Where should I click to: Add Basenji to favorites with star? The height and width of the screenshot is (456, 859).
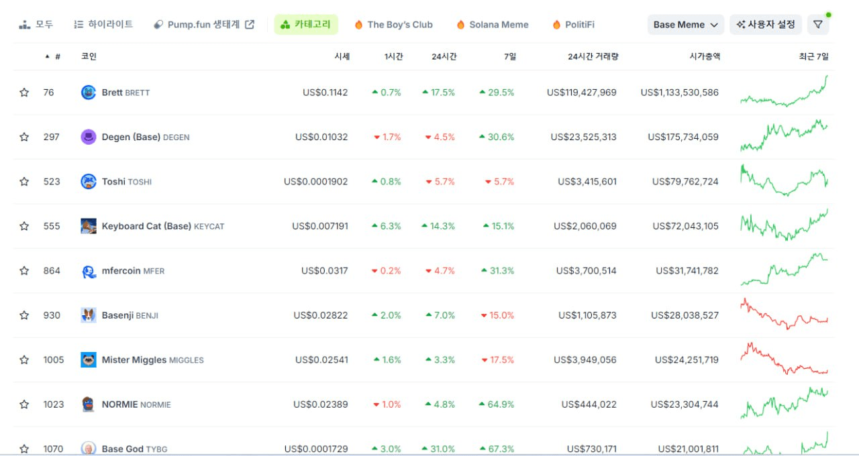pyautogui.click(x=24, y=315)
